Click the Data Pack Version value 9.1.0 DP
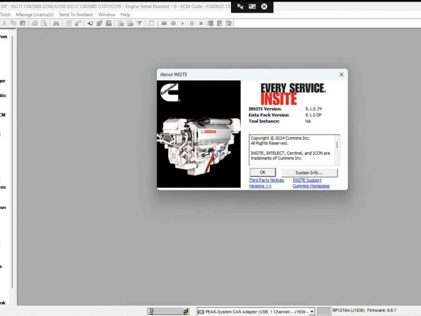Viewport: 421px width, 316px height. (313, 115)
